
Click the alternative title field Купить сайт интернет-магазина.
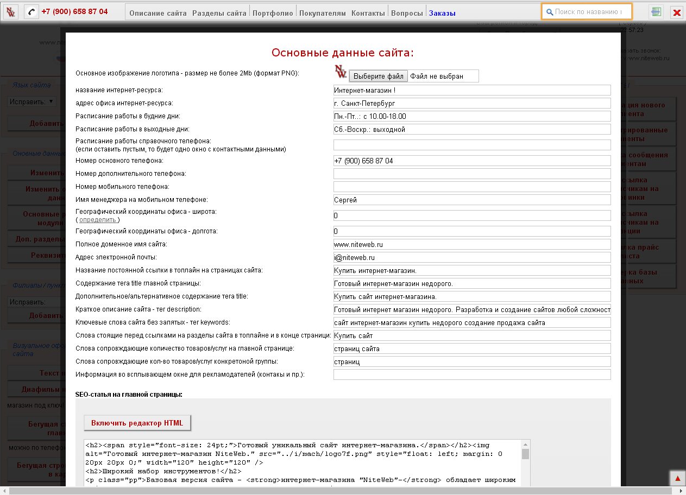[472, 296]
